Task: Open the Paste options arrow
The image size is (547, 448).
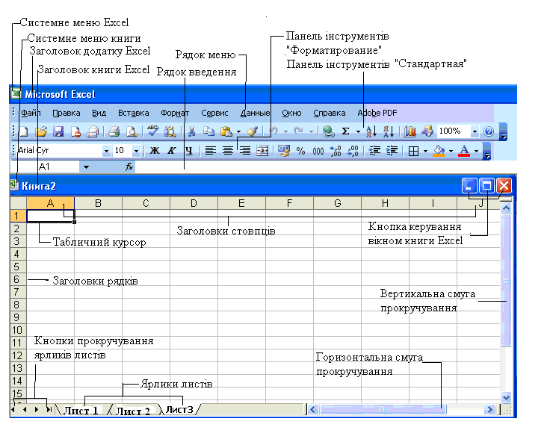Action: point(238,131)
